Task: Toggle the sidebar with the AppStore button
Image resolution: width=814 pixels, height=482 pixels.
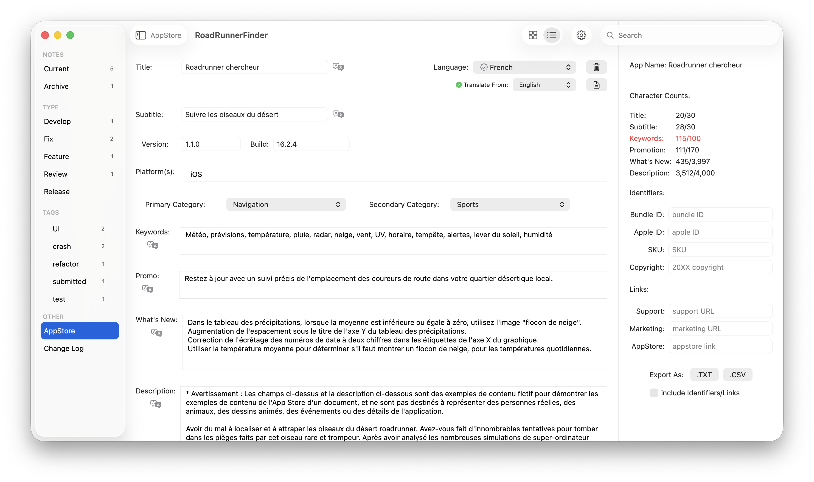Action: click(158, 35)
